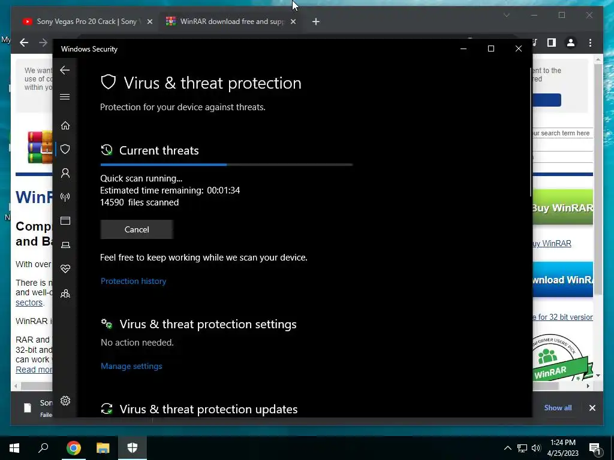The width and height of the screenshot is (614, 460).
Task: Open File Explorer from taskbar
Action: click(x=103, y=448)
